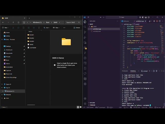Customize layout in VS Code title bar
The width and height of the screenshot is (165, 124).
pyautogui.click(x=140, y=17)
